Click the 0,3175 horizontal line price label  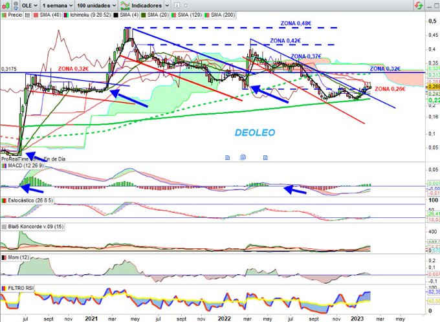9,69
